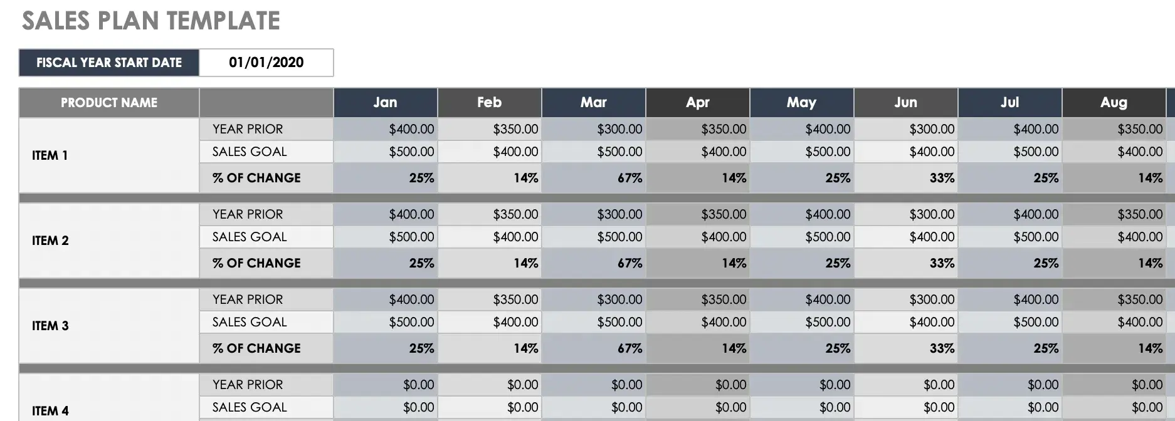Select the Aug column header
The width and height of the screenshot is (1175, 421).
[x=1114, y=102]
